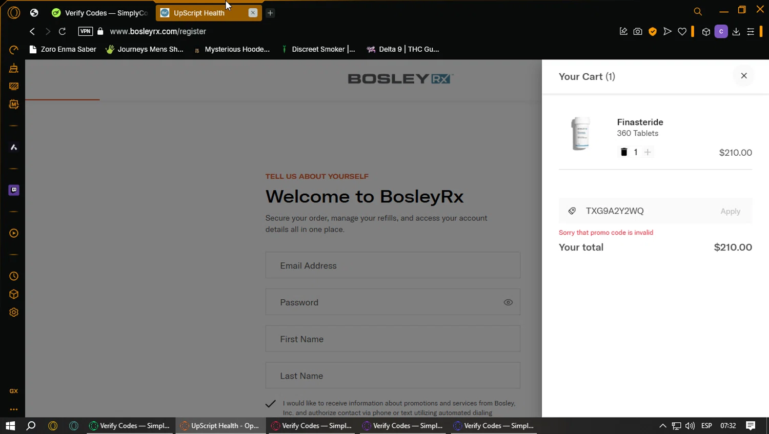The height and width of the screenshot is (434, 769).
Task: Switch to Verify Codes — SimplyCodes tab
Action: pyautogui.click(x=100, y=13)
